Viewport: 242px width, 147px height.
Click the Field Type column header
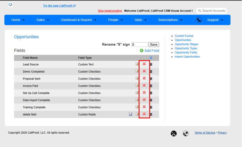point(85,58)
